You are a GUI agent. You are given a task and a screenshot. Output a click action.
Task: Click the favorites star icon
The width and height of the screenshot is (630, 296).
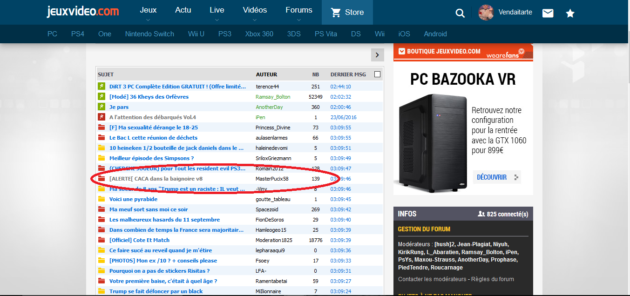coord(570,13)
